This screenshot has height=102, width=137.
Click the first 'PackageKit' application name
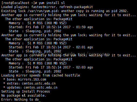[63, 19]
